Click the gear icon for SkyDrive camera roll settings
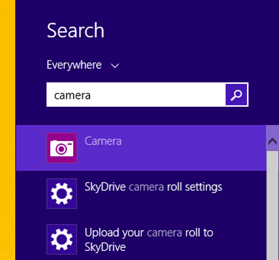279x260 pixels. [x=62, y=193]
